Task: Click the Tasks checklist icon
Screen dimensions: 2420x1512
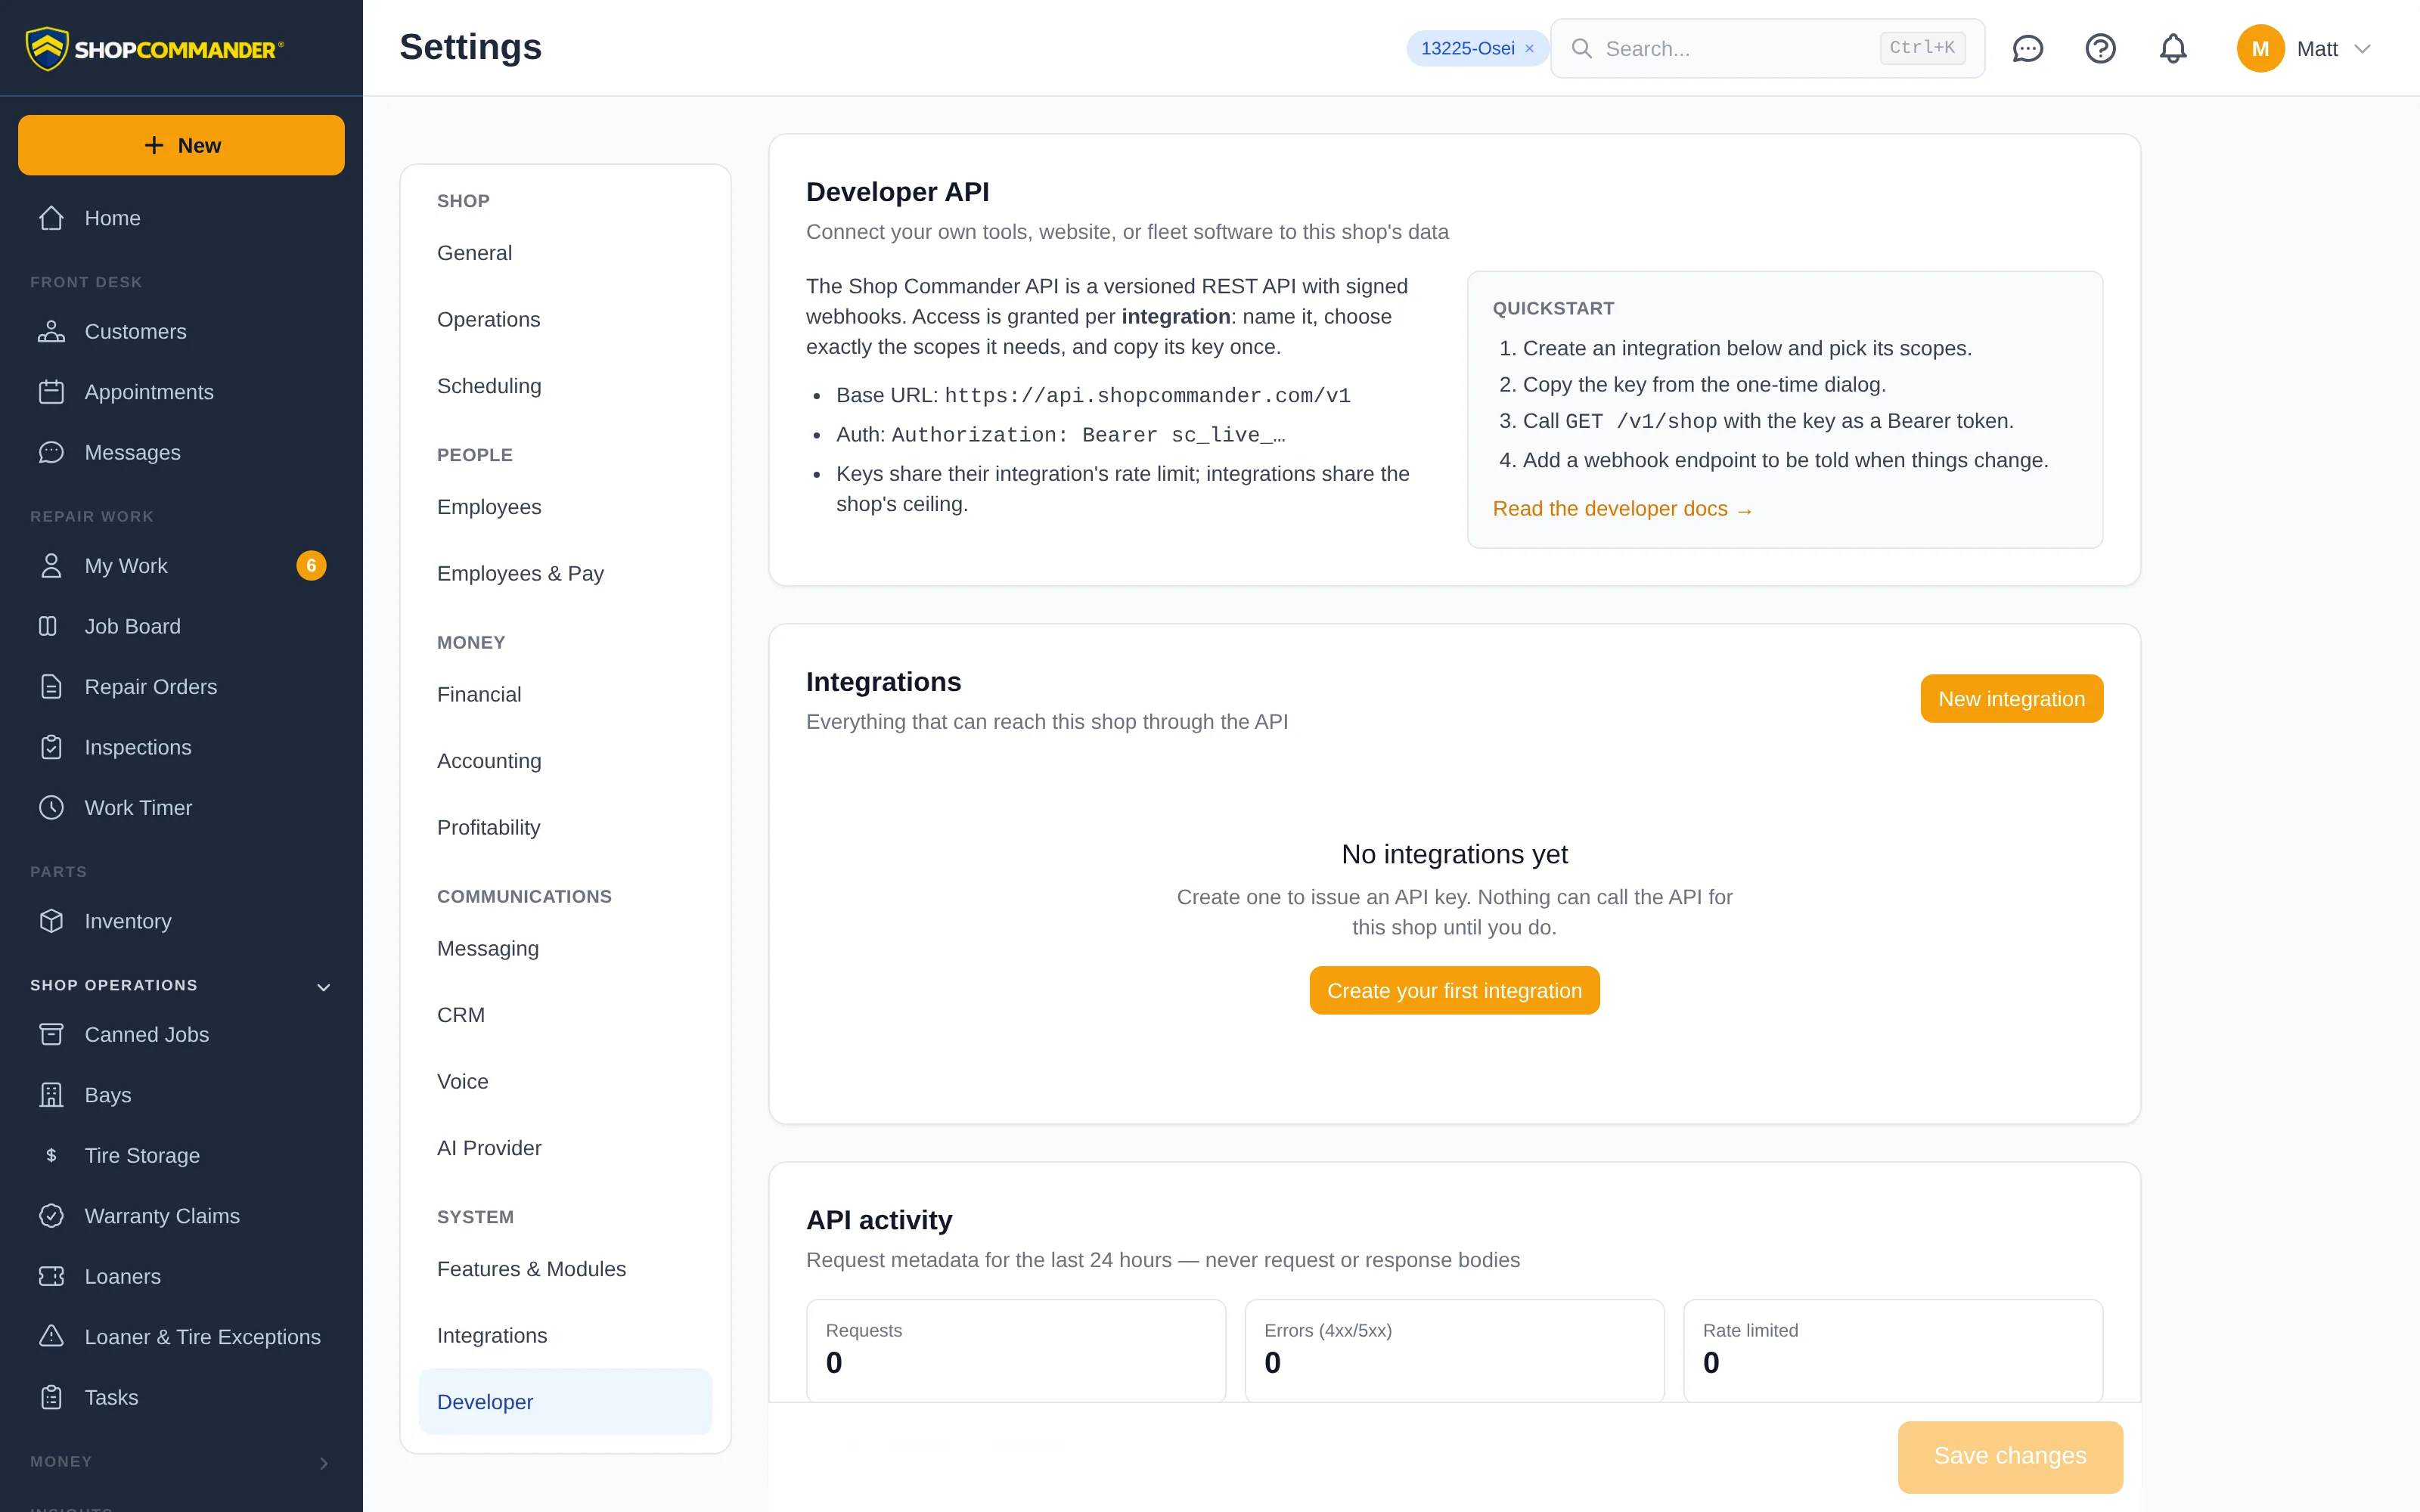Action: (51, 1398)
